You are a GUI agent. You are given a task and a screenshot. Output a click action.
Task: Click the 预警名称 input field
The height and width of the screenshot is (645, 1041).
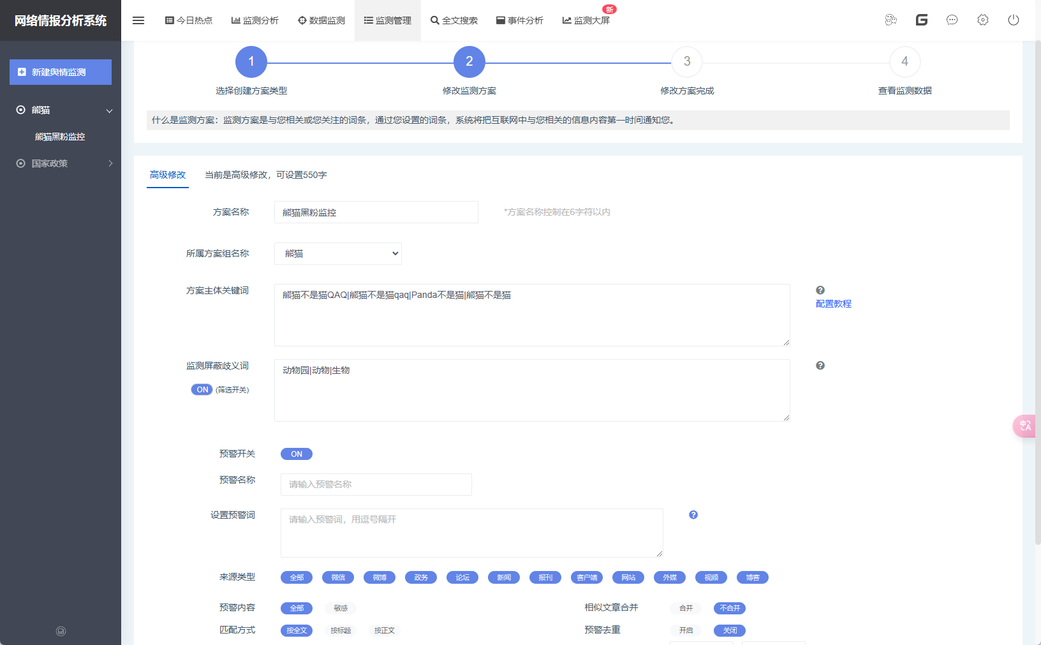pos(376,484)
